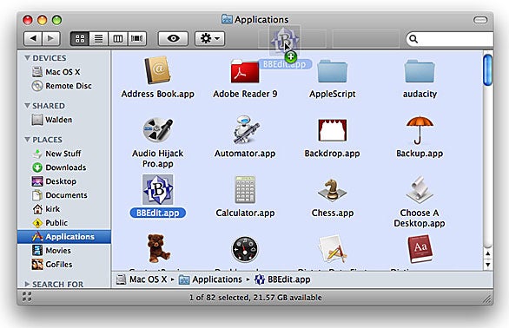
Task: Click the Automator.app file name
Action: [x=245, y=153]
